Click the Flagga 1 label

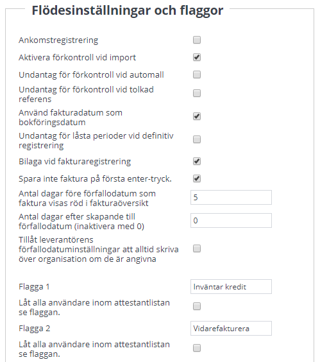pyautogui.click(x=34, y=287)
